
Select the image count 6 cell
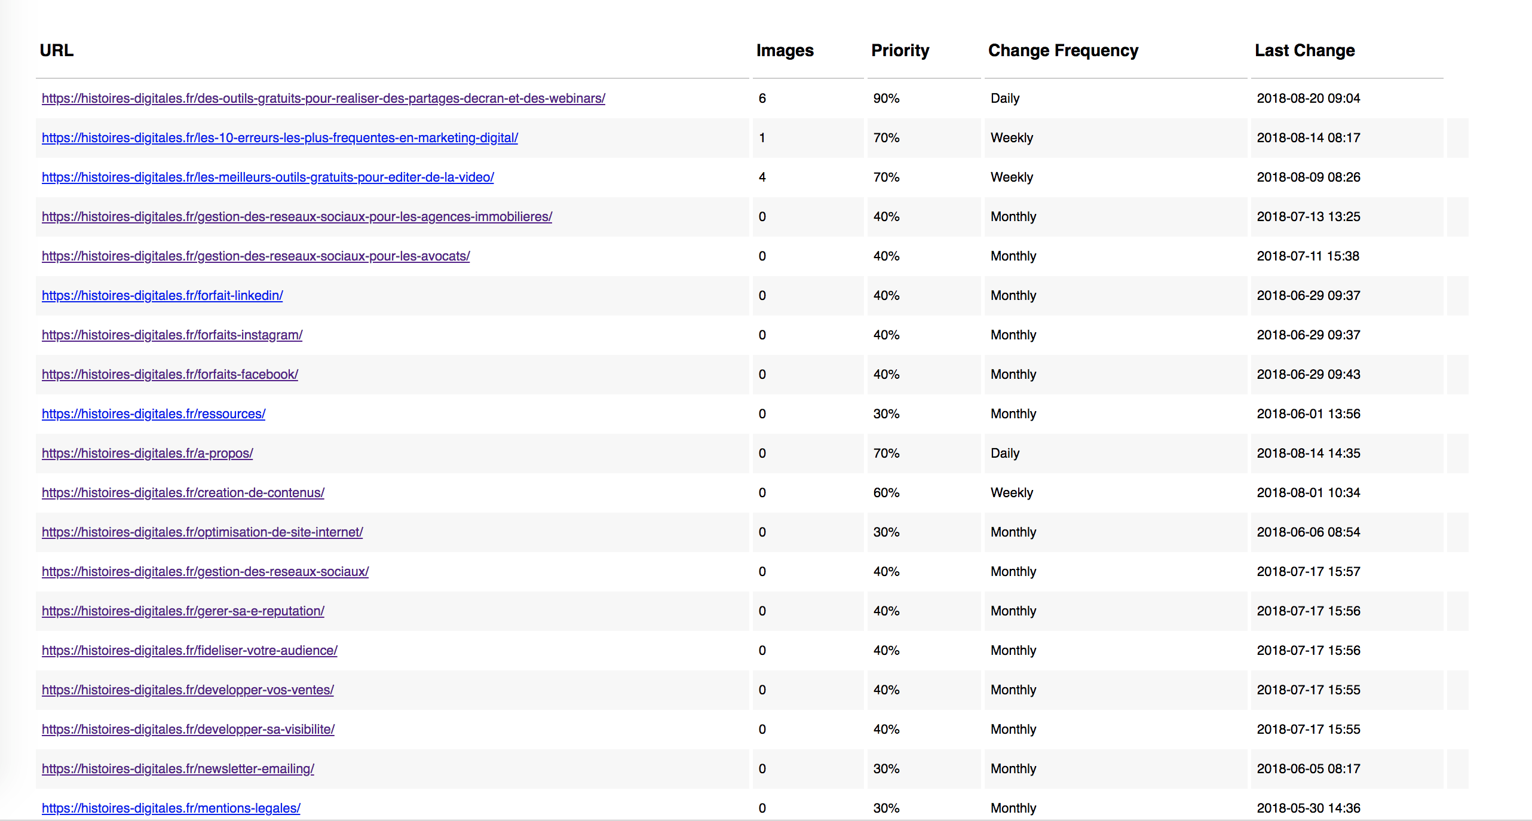(x=762, y=98)
